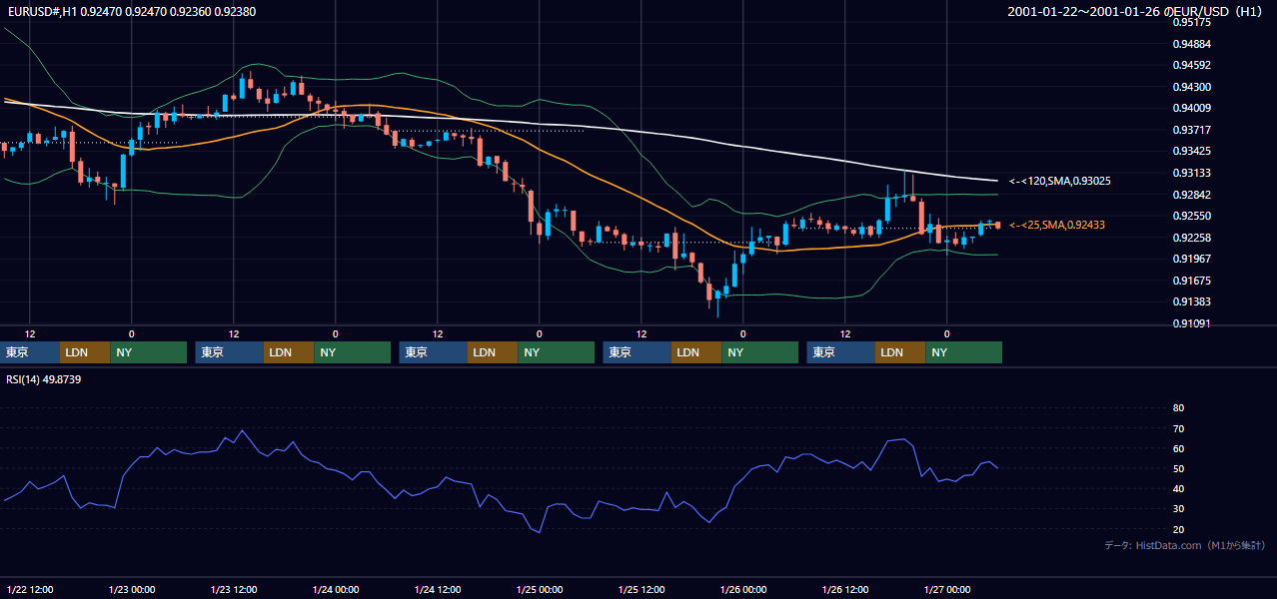Select the 1/24 00:00 time axis label
The height and width of the screenshot is (599, 1277).
(x=336, y=589)
